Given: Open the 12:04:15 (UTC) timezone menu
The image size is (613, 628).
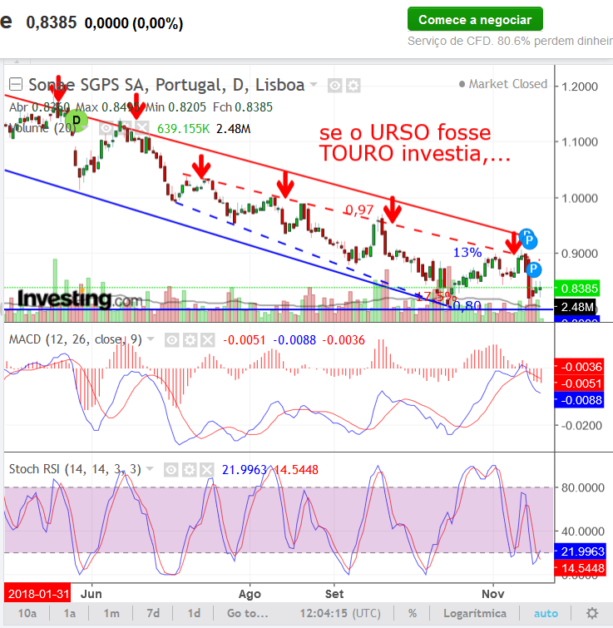Looking at the screenshot, I should coord(340,613).
